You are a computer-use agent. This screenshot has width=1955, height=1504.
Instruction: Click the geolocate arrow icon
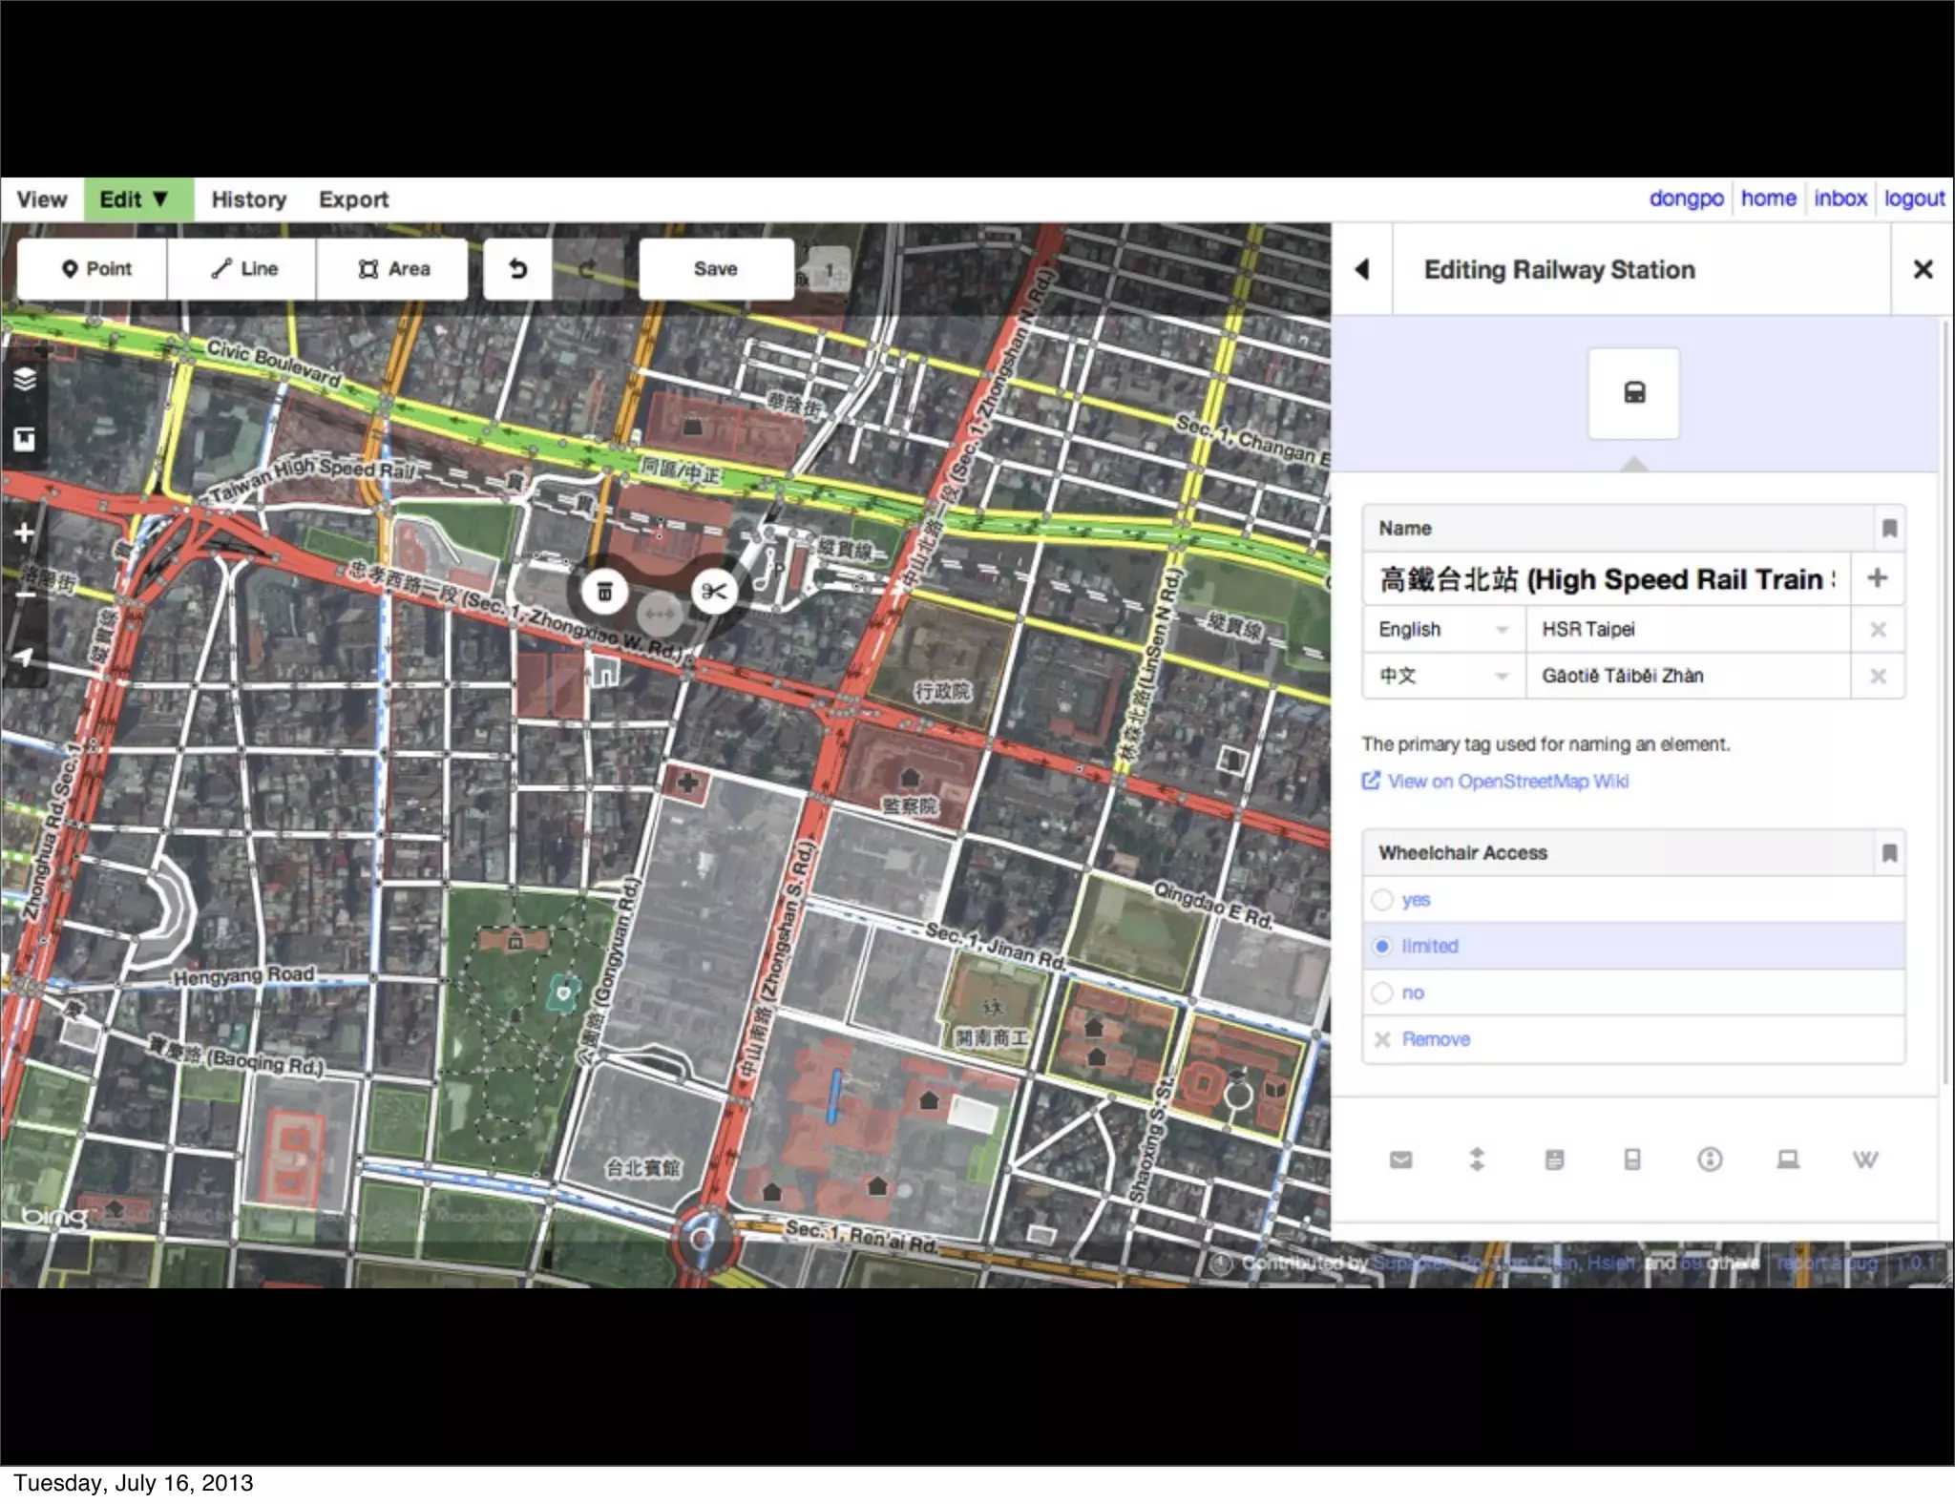(x=25, y=657)
